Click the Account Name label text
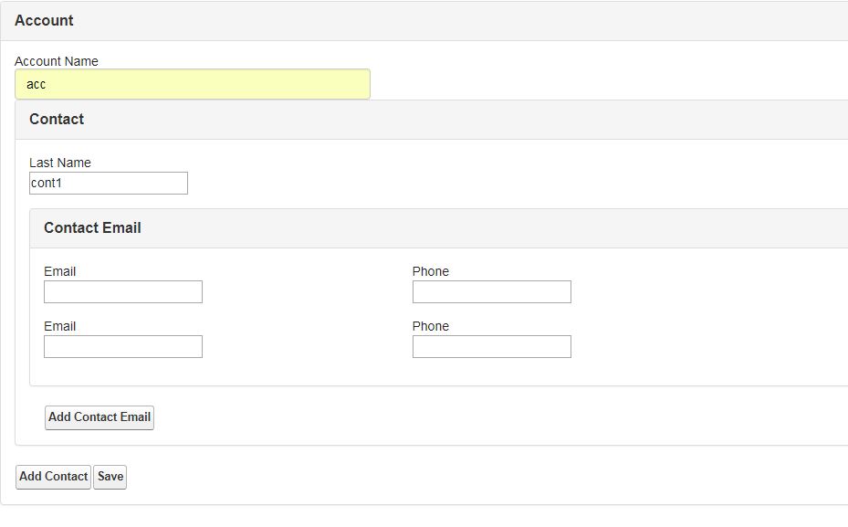This screenshot has height=527, width=848. 57,61
